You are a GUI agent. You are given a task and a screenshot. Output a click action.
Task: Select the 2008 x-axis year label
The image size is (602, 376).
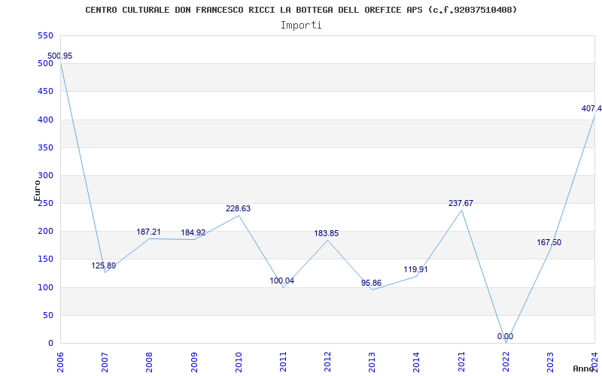click(149, 362)
